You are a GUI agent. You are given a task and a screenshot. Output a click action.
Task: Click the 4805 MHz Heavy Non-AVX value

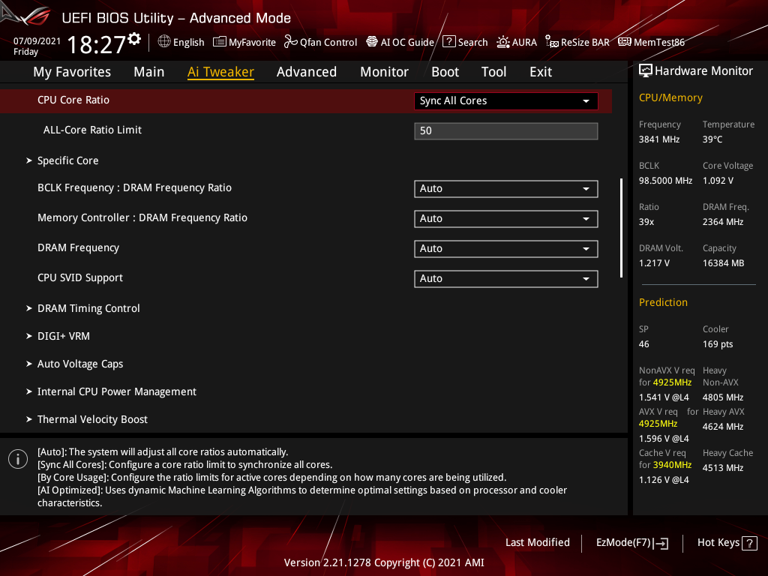click(x=723, y=397)
